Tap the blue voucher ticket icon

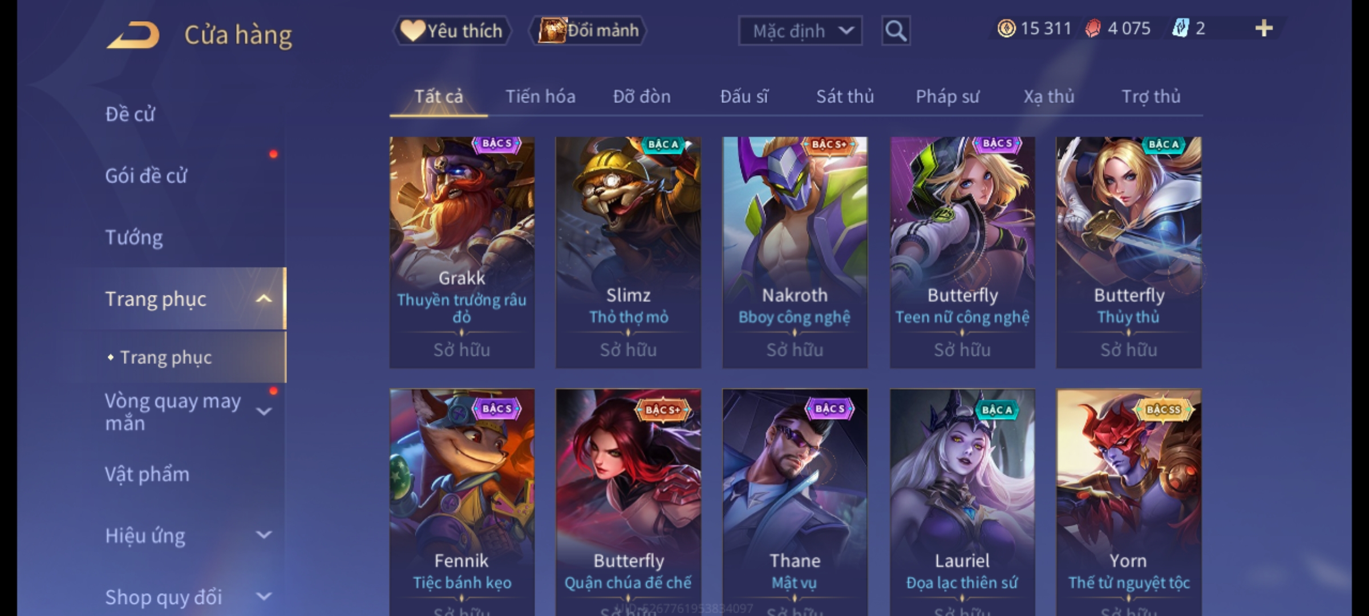pos(1180,29)
